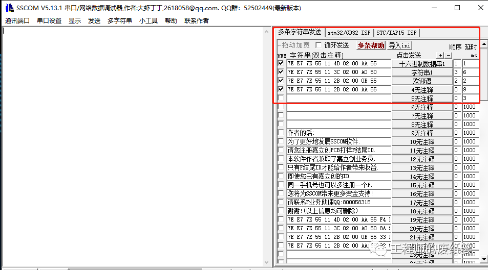Click the 5无注释 send button
488x270 pixels.
tap(422, 99)
